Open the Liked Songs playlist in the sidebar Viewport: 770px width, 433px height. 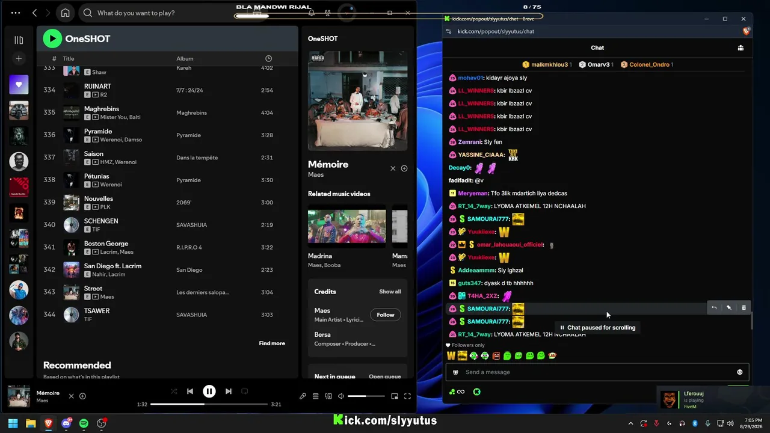(19, 85)
